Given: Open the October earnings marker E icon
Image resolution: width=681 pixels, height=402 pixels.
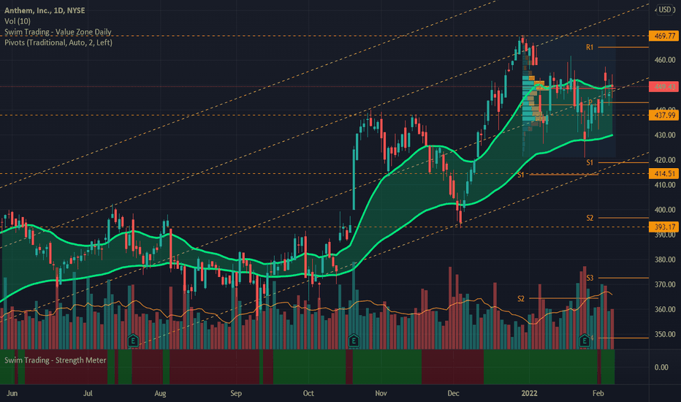Looking at the screenshot, I should [x=354, y=341].
